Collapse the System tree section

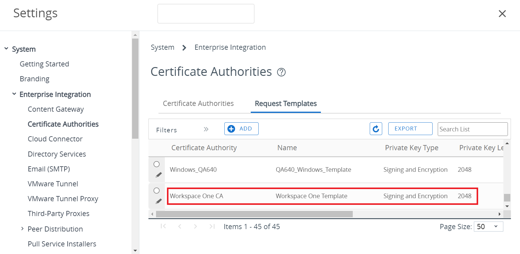6,49
